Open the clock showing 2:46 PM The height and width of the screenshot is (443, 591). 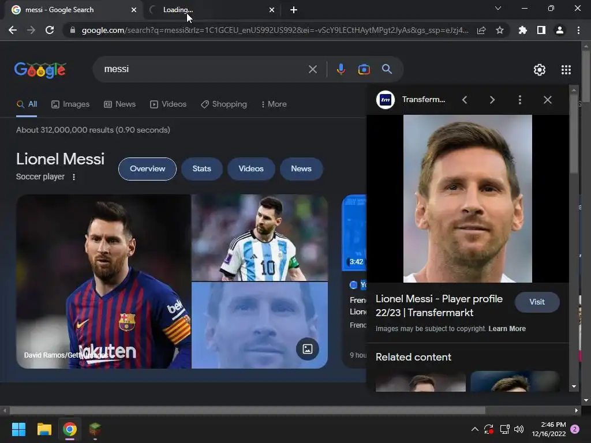pyautogui.click(x=549, y=429)
